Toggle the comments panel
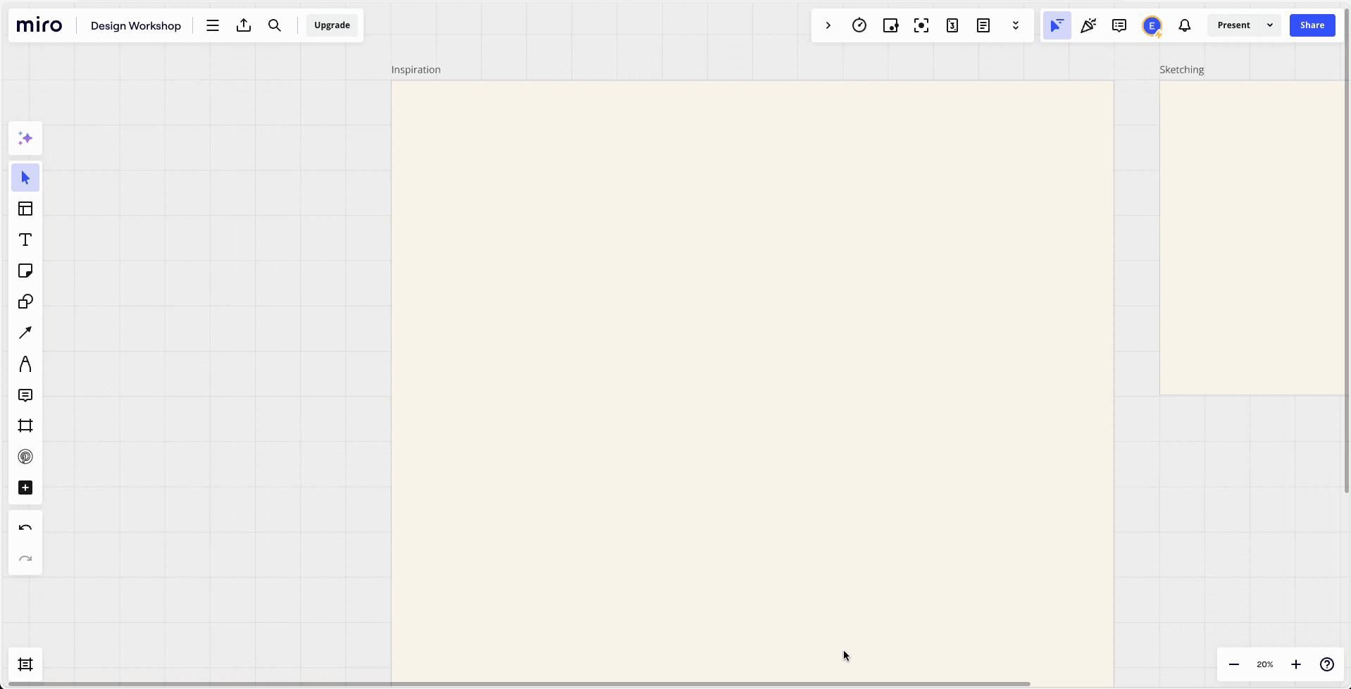Screen dimensions: 1351x689 click(1119, 25)
